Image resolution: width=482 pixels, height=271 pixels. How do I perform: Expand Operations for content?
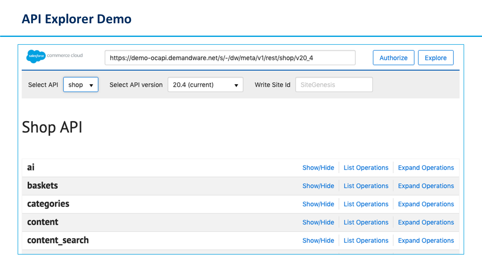pyautogui.click(x=426, y=222)
